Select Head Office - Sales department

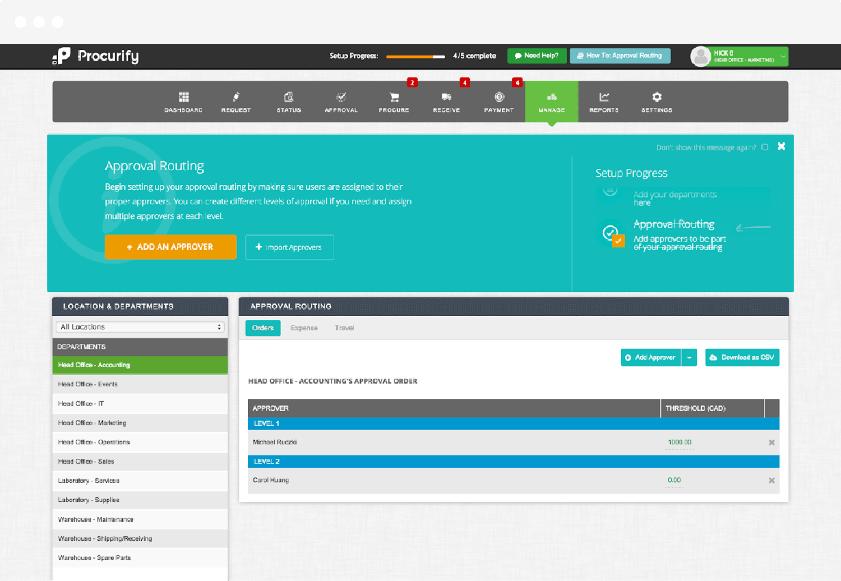coord(140,462)
